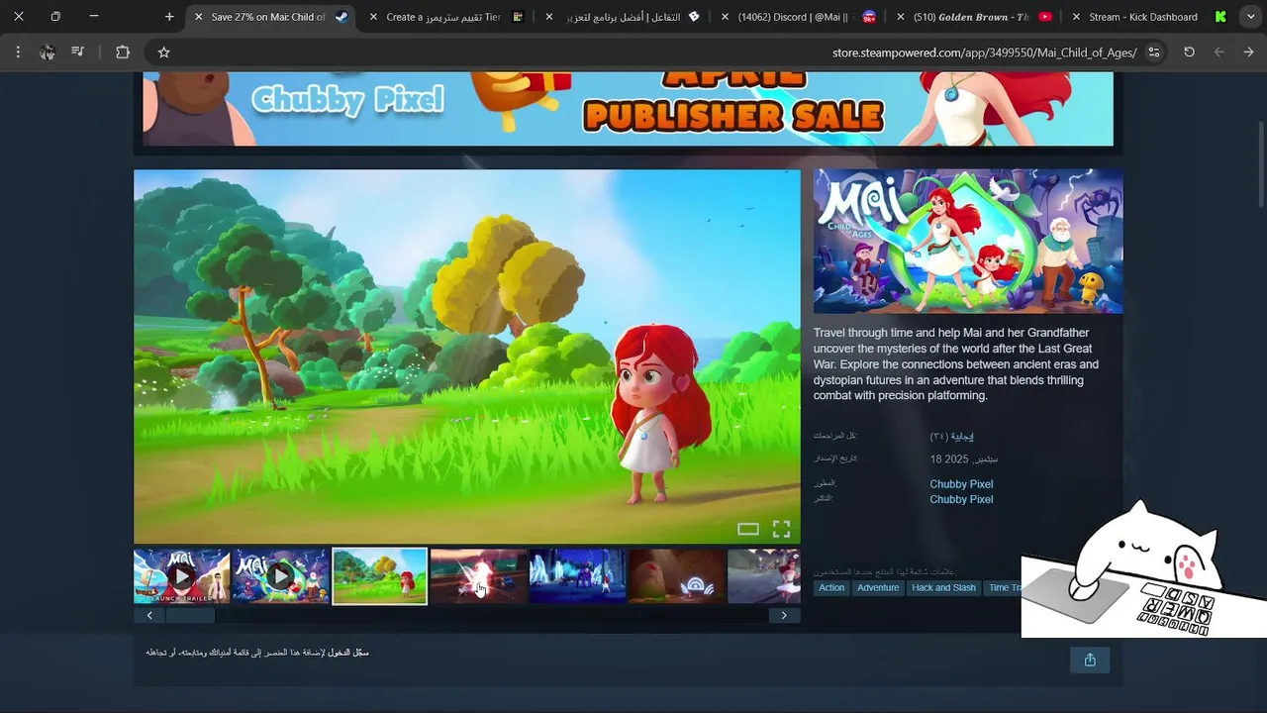This screenshot has width=1267, height=713.
Task: Click the main screenshot of Mai in meadow
Action: click(x=467, y=356)
